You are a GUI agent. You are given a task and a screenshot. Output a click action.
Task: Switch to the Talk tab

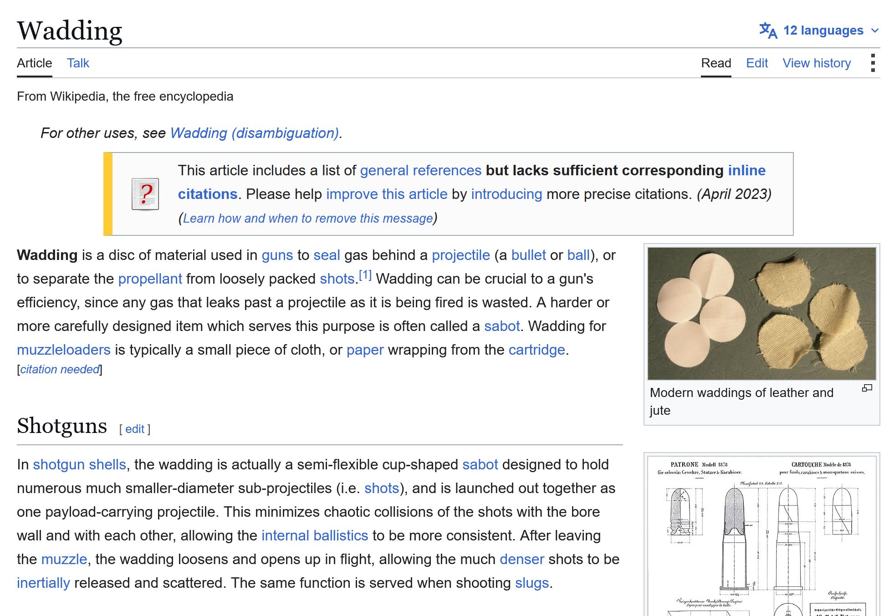coord(78,63)
